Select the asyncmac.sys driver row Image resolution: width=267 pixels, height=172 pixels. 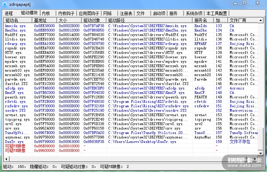pos(131,137)
